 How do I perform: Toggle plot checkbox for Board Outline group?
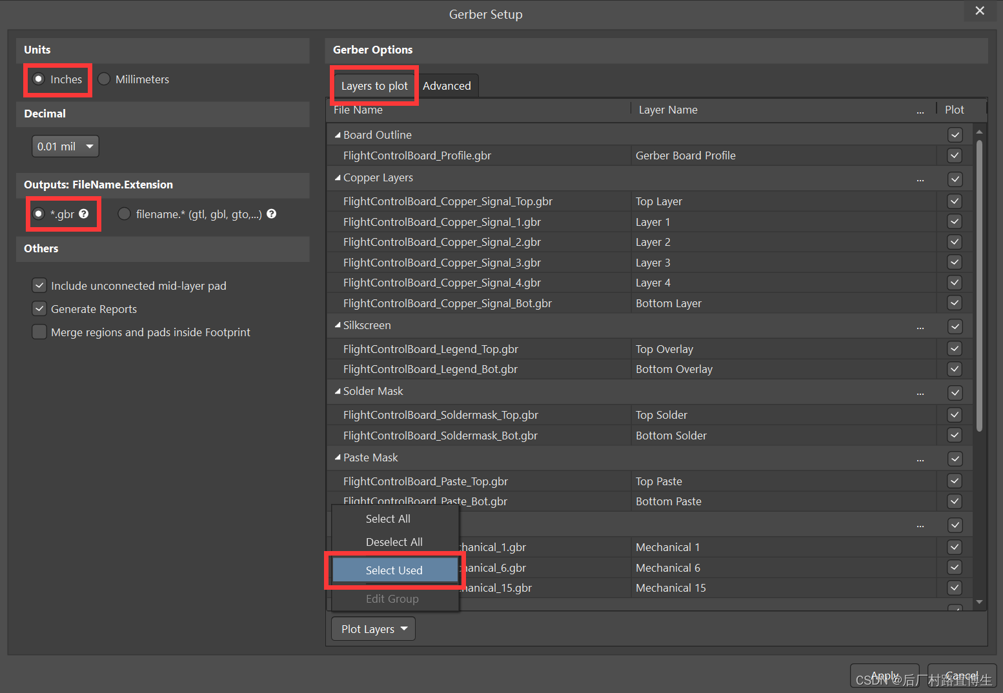(x=955, y=135)
